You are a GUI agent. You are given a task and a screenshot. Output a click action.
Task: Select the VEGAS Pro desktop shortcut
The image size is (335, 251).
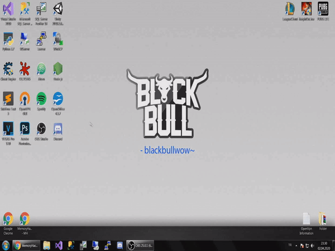(x=8, y=134)
